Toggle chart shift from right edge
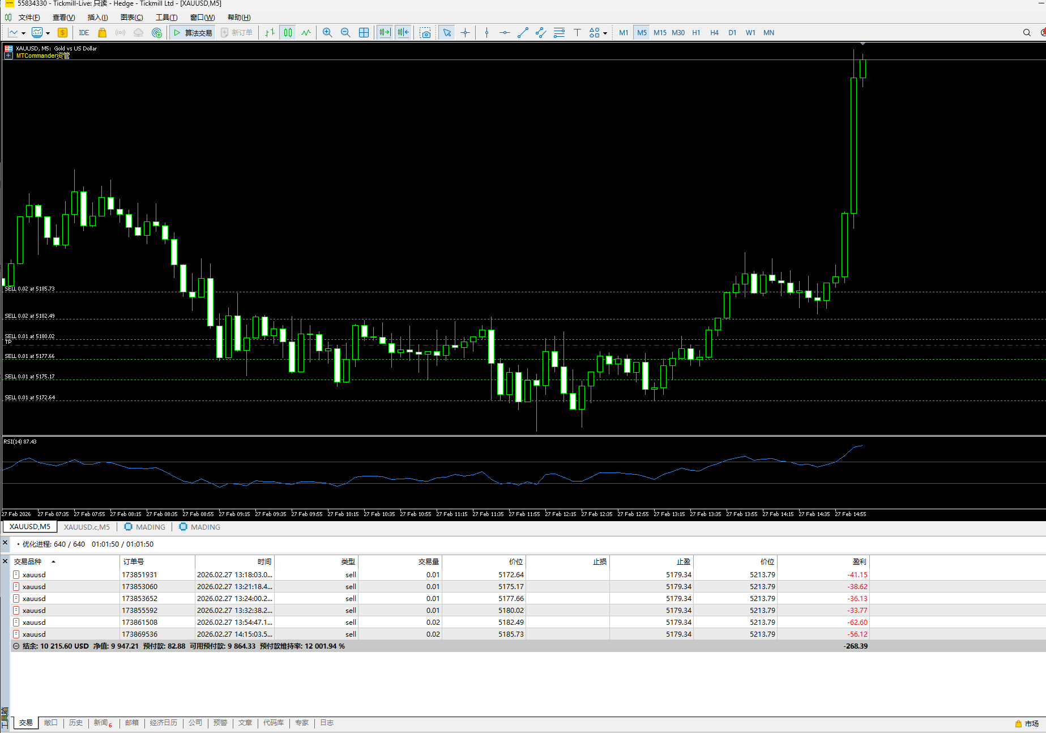1046x733 pixels. [403, 33]
